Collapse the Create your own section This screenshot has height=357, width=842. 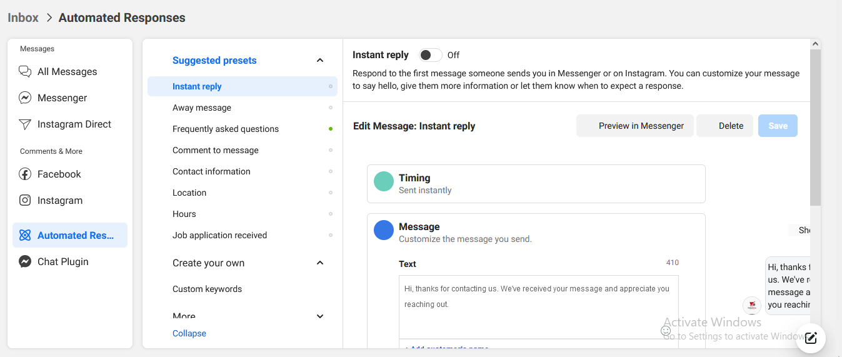pos(320,263)
